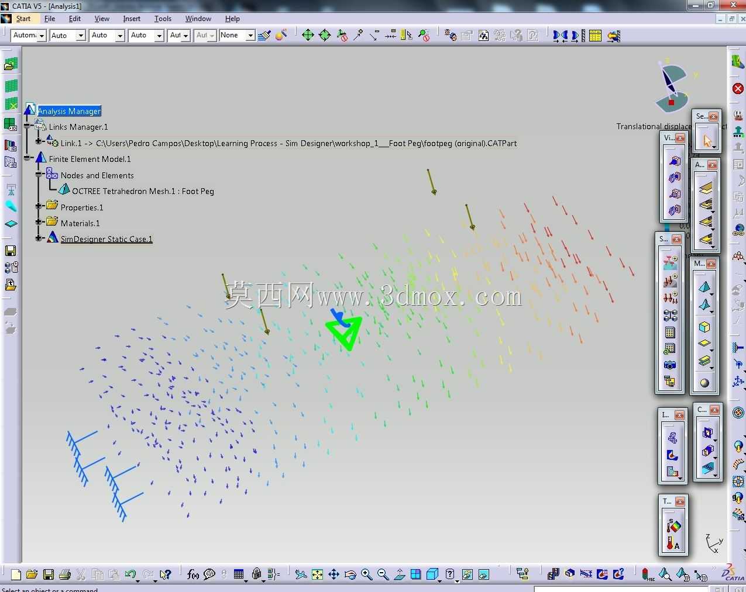Image resolution: width=746 pixels, height=592 pixels.
Task: Click the top icon in the Vi... palette
Action: tap(675, 161)
